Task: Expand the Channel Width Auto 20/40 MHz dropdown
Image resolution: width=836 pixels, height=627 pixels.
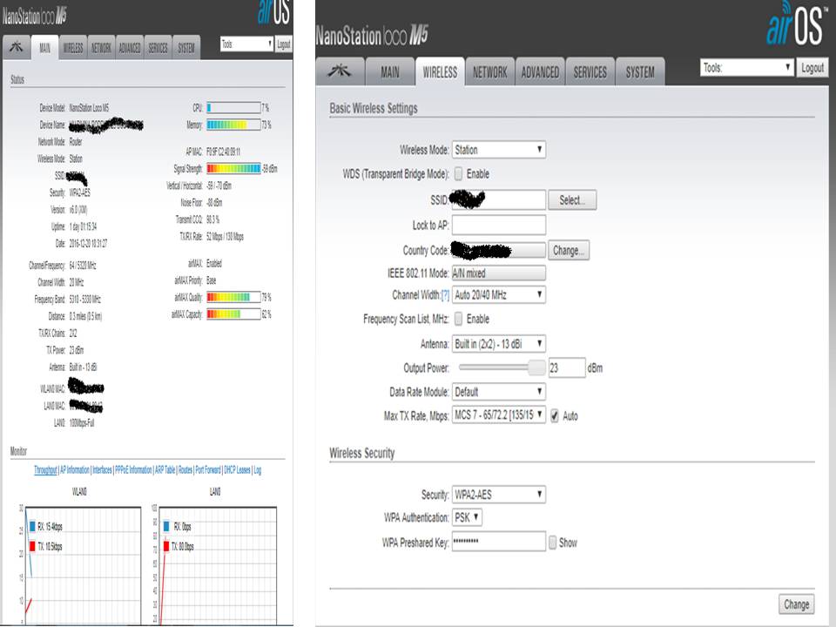Action: coord(498,295)
